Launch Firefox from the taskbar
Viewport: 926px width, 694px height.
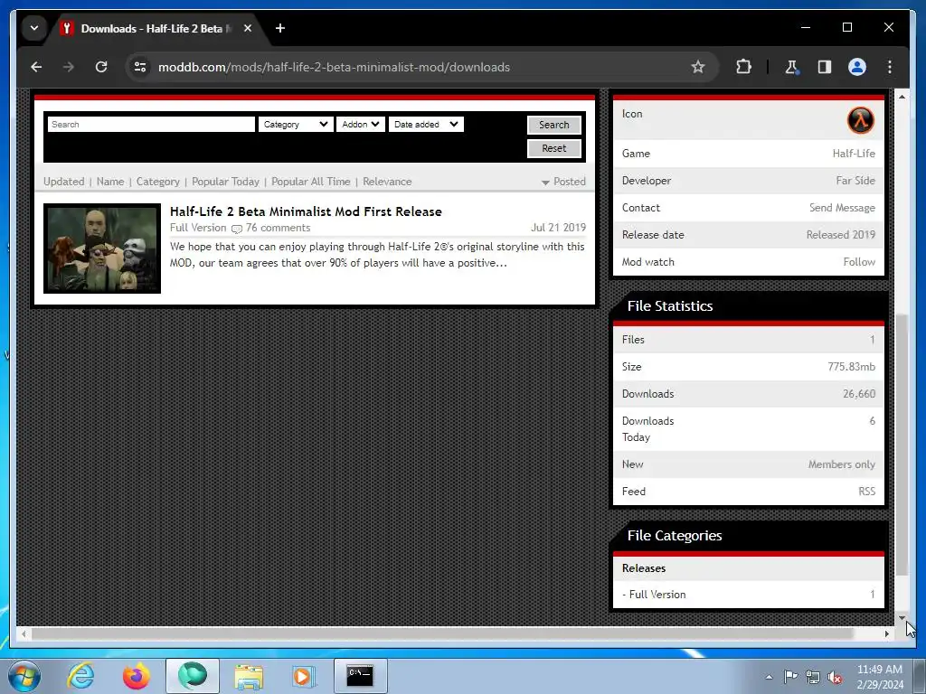(x=136, y=676)
